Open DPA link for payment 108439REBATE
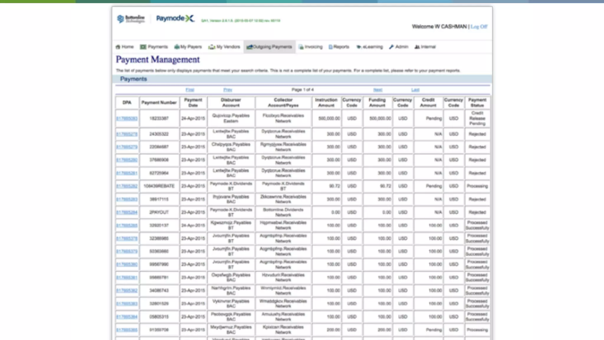The image size is (604, 340). click(x=127, y=186)
